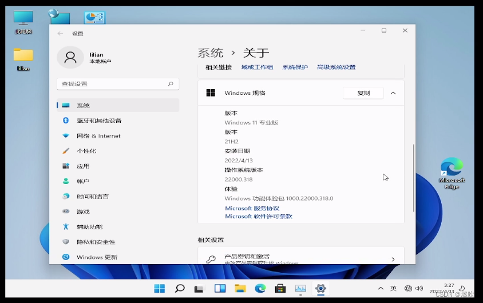Open Microsoft Store on taskbar
483x303 pixels.
[x=280, y=289]
